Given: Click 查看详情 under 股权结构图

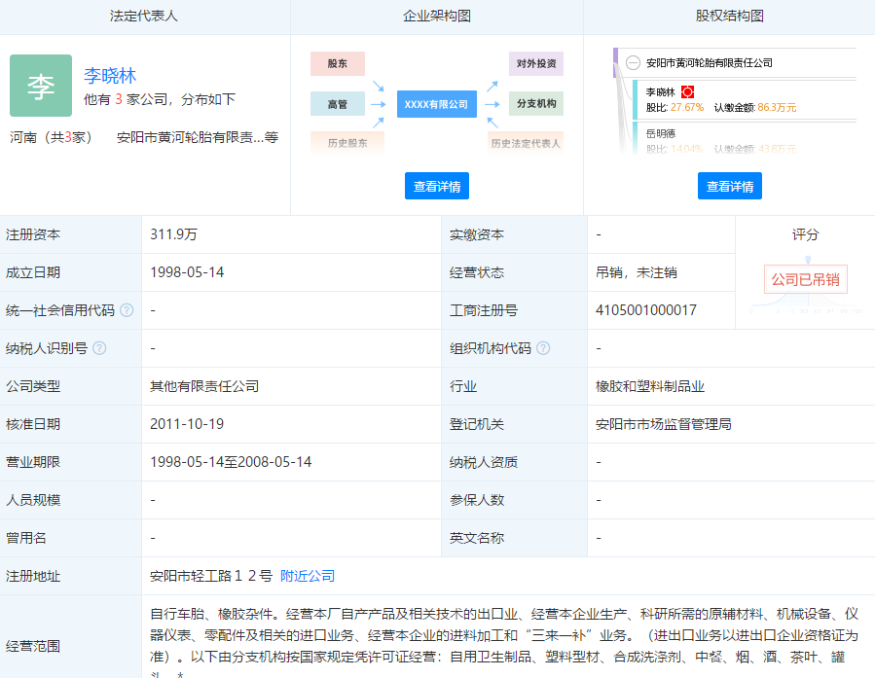Looking at the screenshot, I should (x=729, y=186).
